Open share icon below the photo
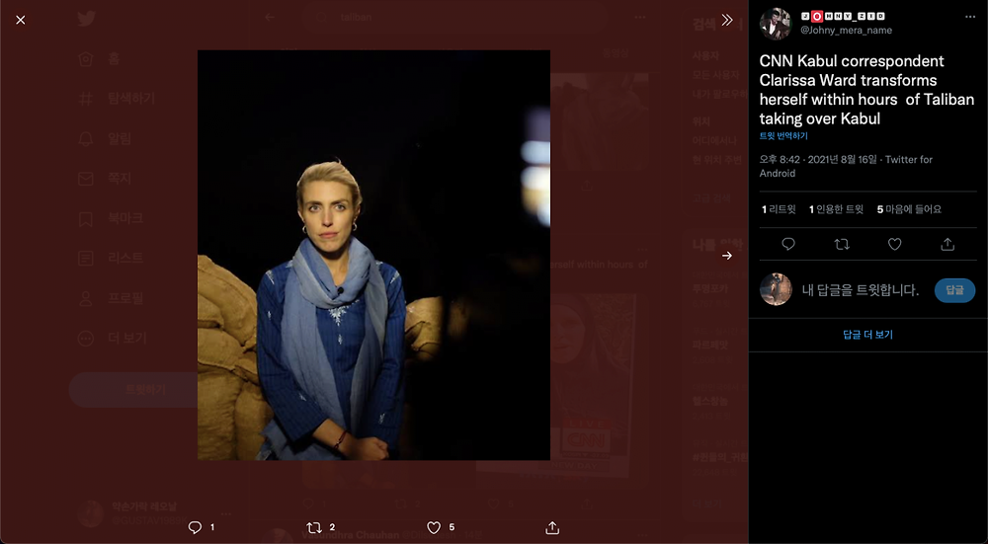 coord(552,527)
